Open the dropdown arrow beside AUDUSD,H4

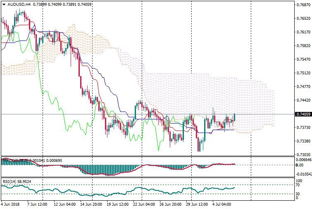4,4
